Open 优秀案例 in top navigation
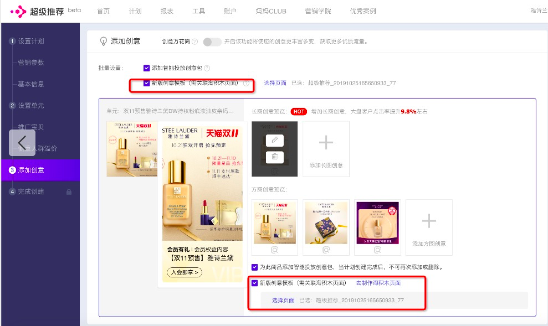 (x=363, y=11)
